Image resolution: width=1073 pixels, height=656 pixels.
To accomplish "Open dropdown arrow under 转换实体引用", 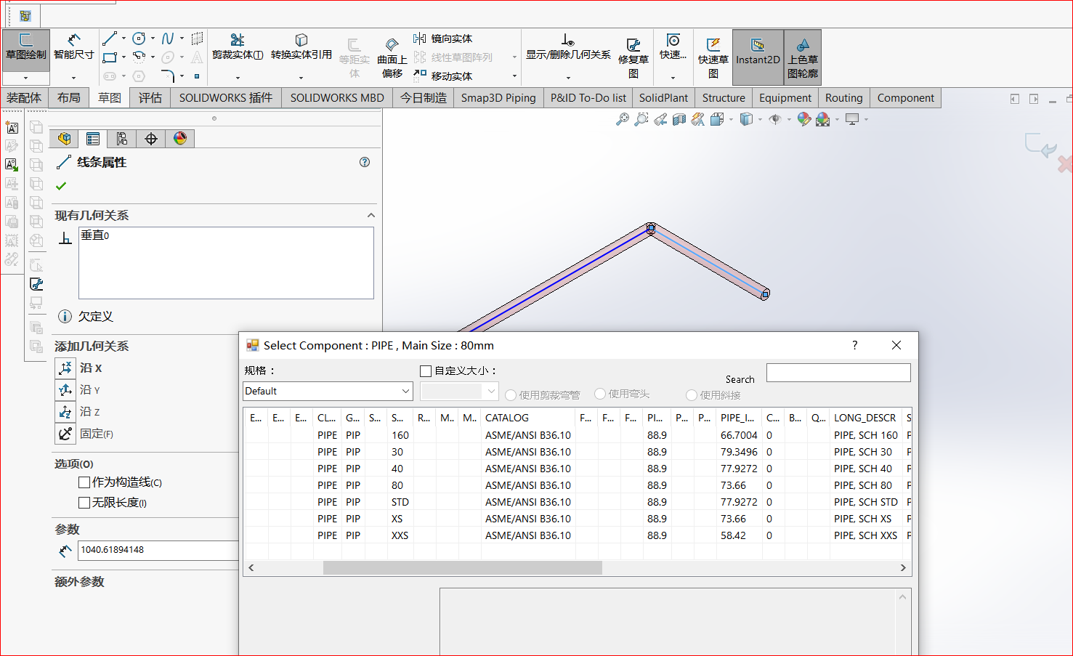I will (x=301, y=78).
